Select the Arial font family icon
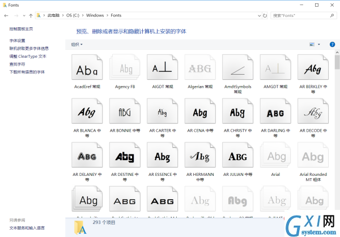This screenshot has height=237, width=340. pos(275,155)
